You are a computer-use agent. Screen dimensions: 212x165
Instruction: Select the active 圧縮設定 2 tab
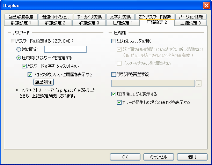pyautogui.click(x=157, y=22)
